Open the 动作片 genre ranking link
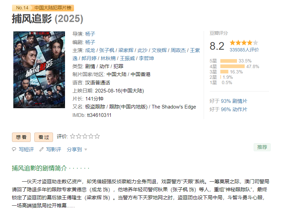 pos(240,109)
